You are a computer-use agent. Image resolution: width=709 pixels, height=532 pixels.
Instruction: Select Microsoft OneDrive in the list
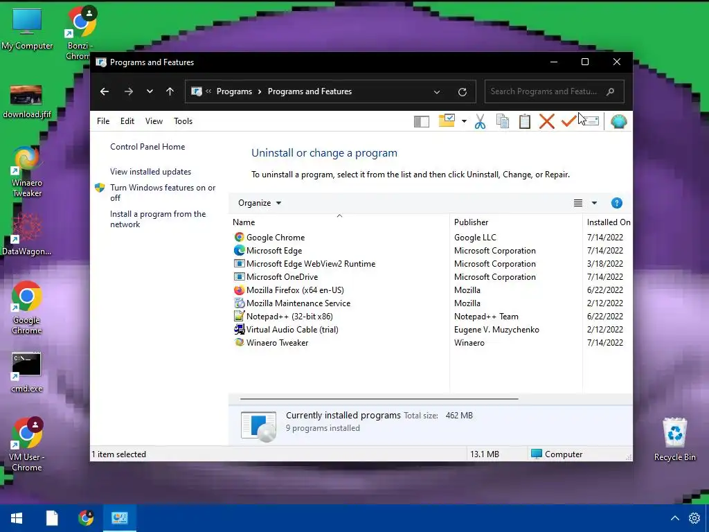282,277
